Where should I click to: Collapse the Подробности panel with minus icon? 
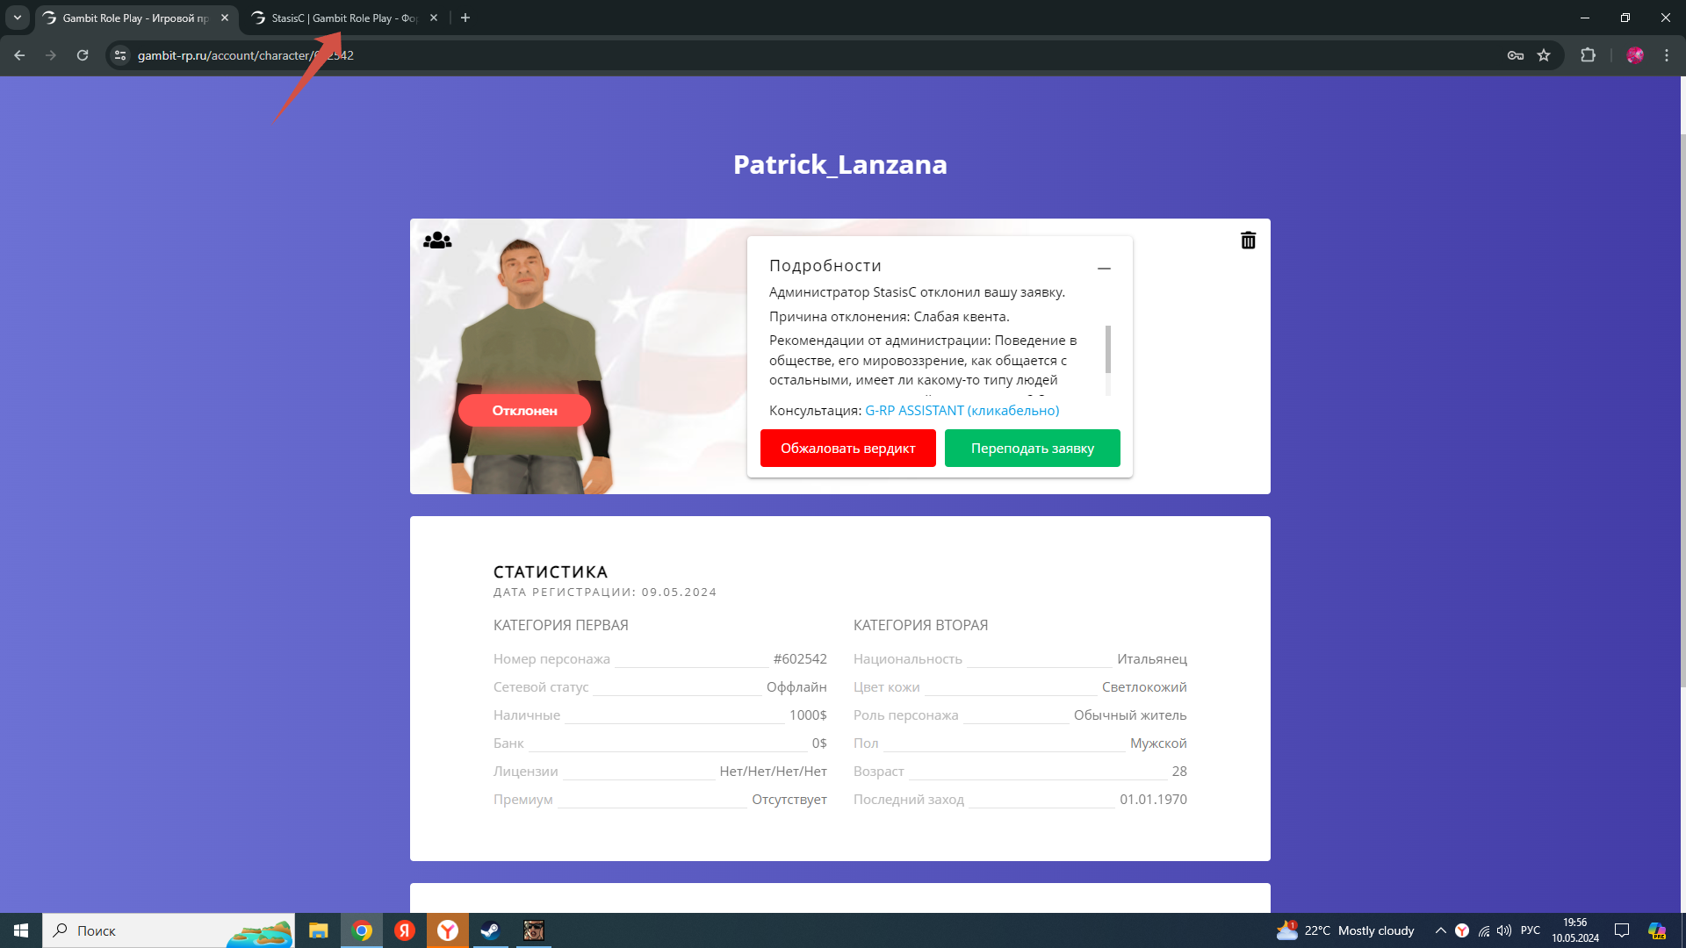point(1104,268)
